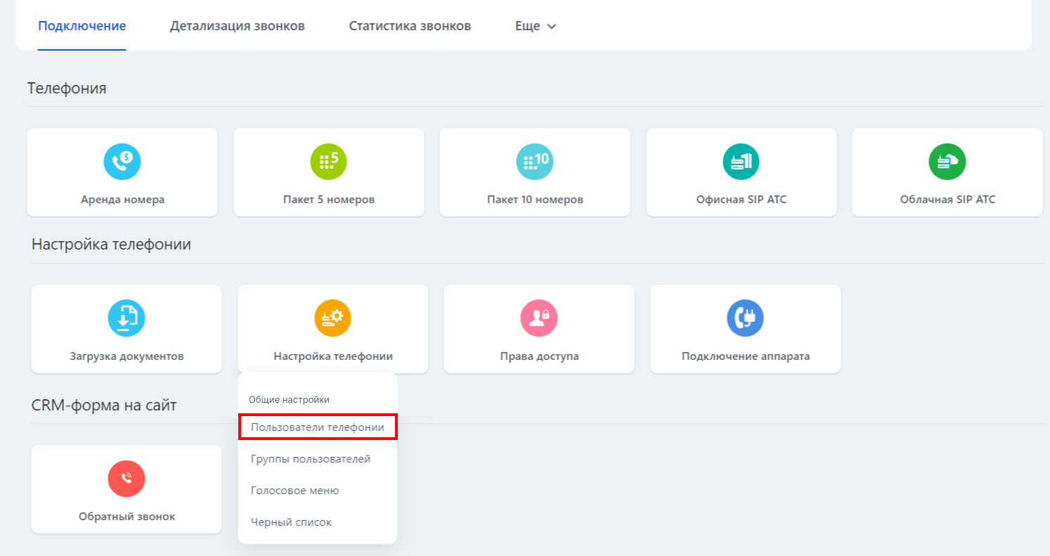The width and height of the screenshot is (1050, 556).
Task: Select Группы пользователей menu item
Action: coord(311,459)
